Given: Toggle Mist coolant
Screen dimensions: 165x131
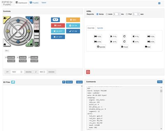Looking at the screenshot, I should (148, 47).
